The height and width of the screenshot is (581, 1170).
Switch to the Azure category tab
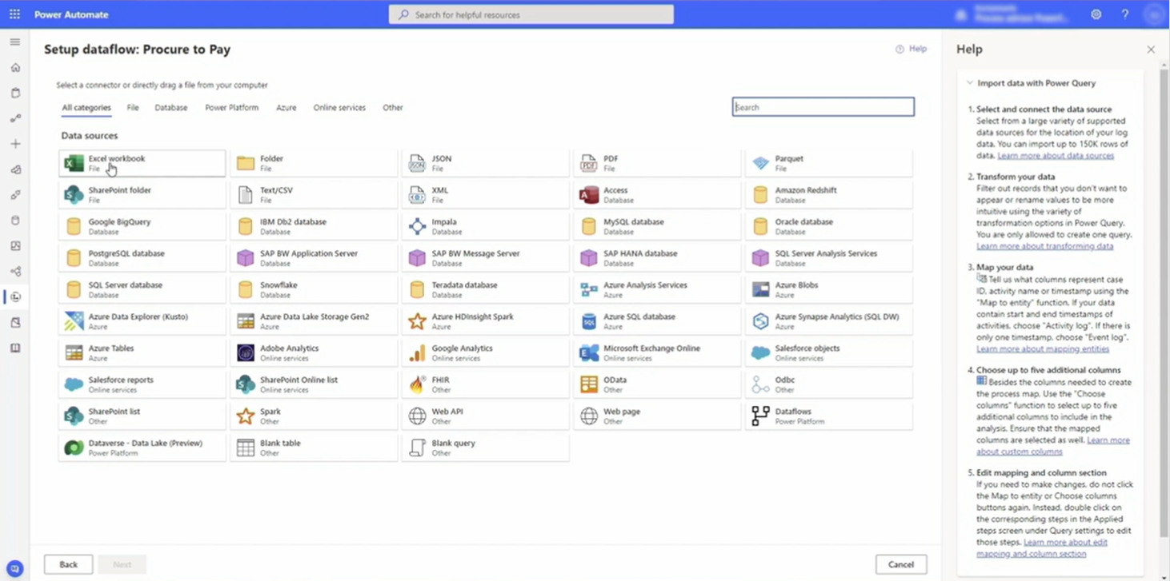tap(286, 107)
